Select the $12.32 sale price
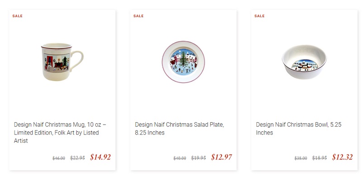 [x=343, y=157]
